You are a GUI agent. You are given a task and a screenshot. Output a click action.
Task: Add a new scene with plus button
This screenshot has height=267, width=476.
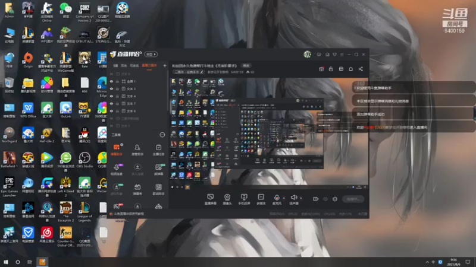(165, 66)
